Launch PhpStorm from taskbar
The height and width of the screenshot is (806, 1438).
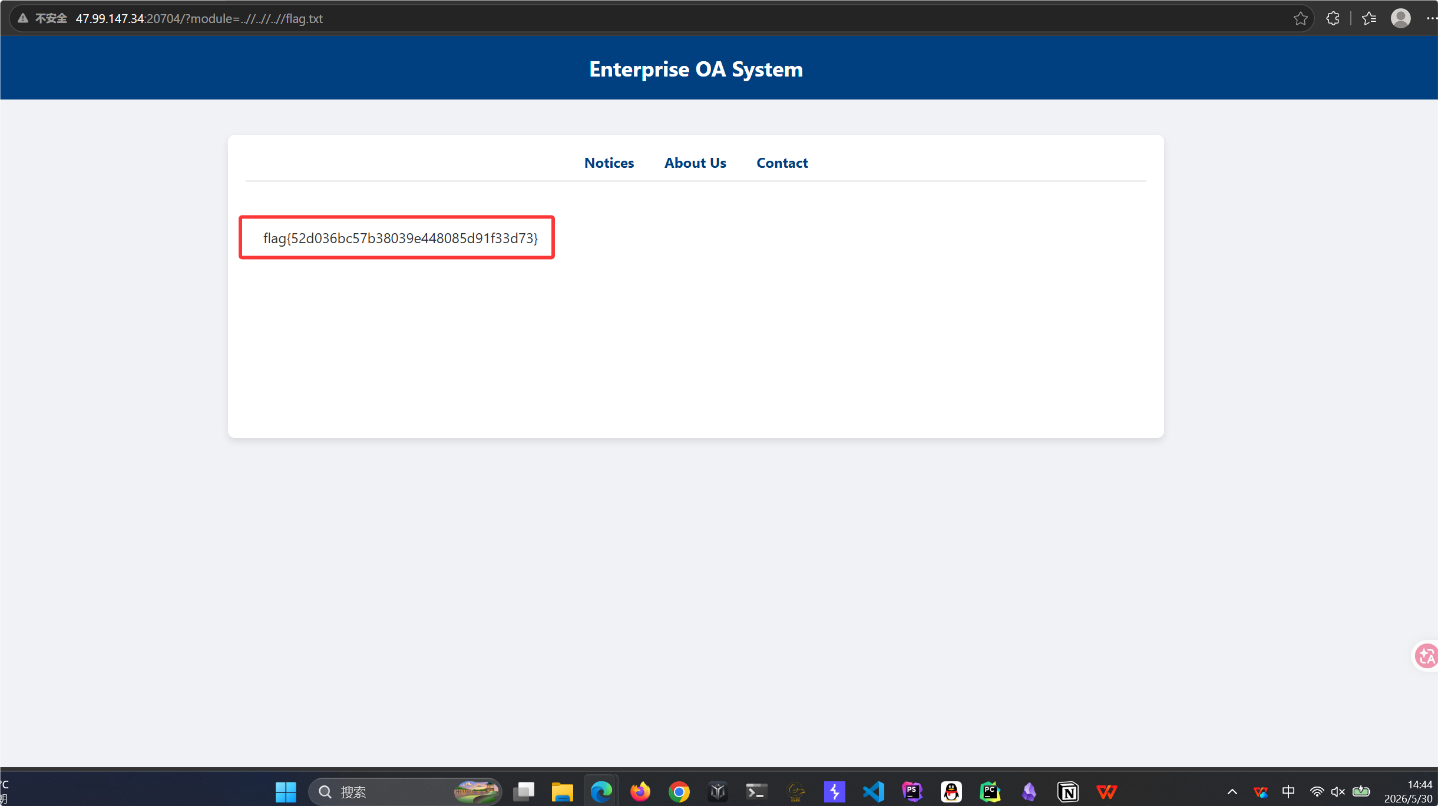[x=912, y=792]
